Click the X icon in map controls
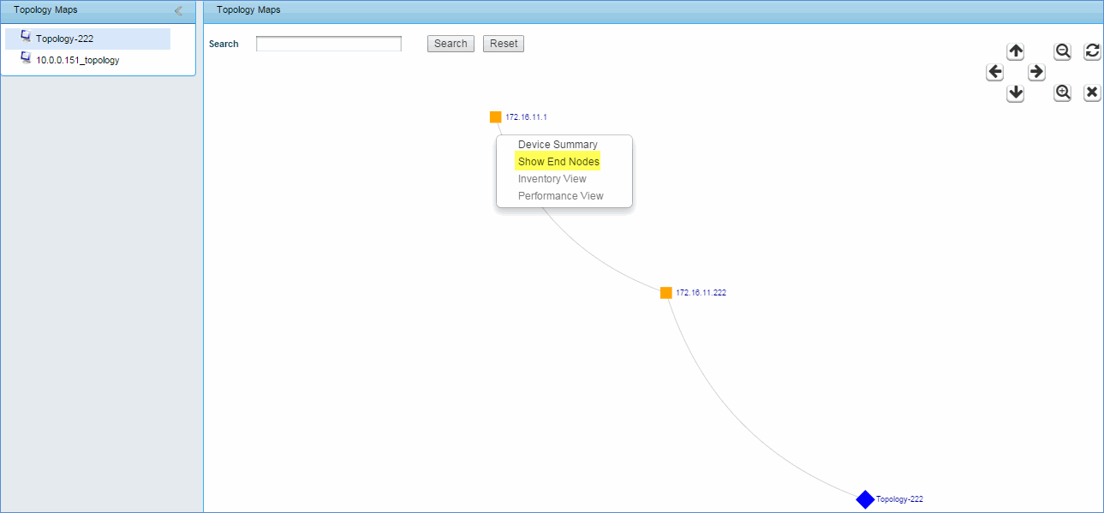Viewport: 1104px width, 513px height. point(1092,92)
